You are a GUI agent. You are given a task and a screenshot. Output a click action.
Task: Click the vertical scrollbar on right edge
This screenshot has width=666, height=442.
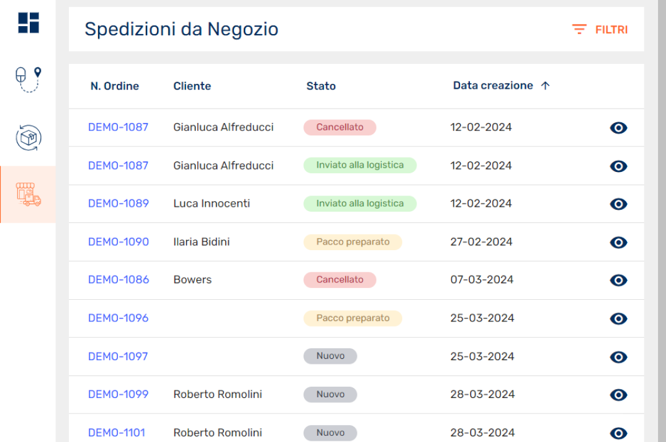[662, 221]
